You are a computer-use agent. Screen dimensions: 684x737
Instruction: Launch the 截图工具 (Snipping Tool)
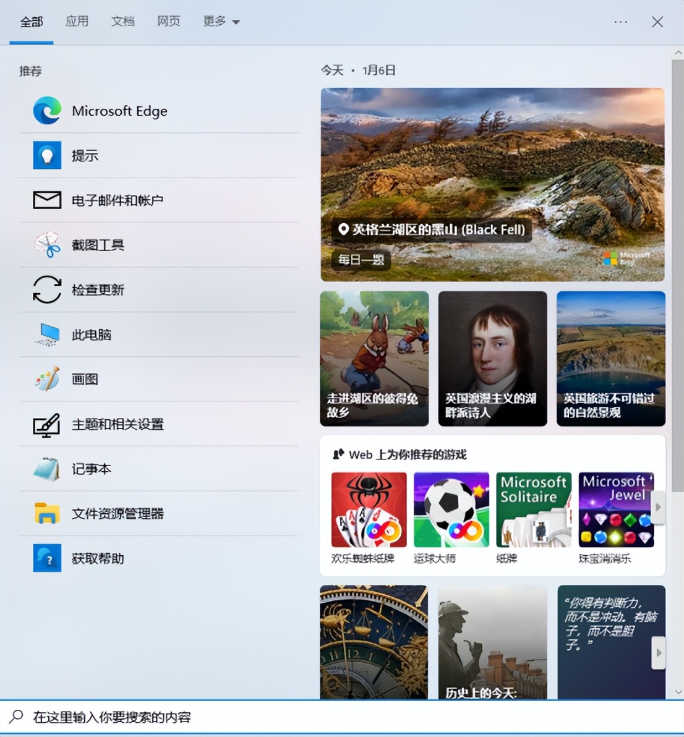pos(99,244)
